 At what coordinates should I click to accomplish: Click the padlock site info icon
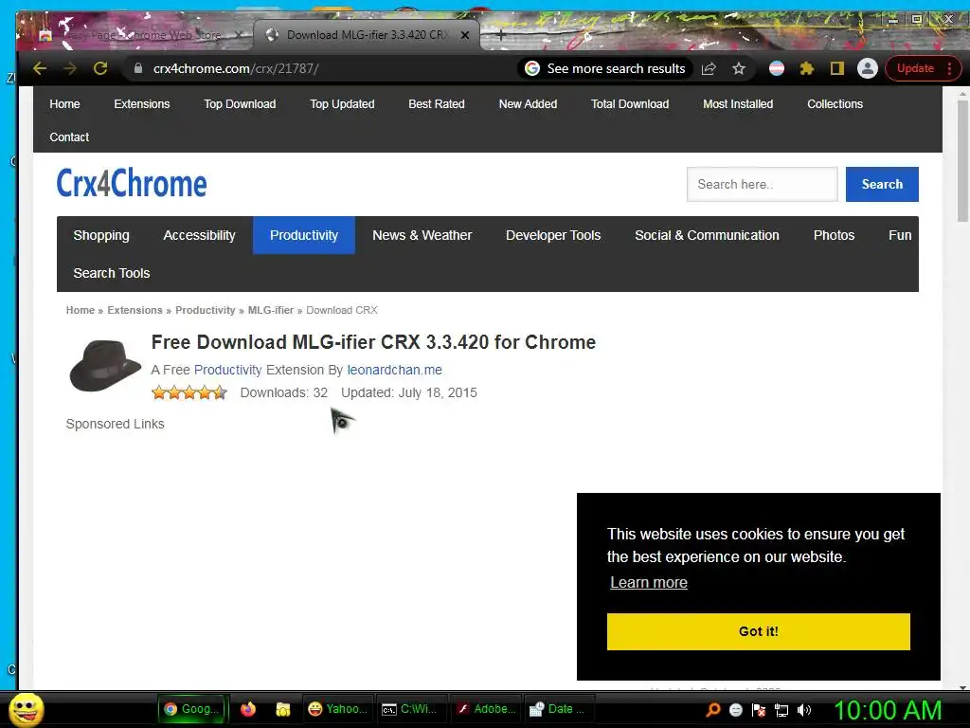(x=138, y=68)
